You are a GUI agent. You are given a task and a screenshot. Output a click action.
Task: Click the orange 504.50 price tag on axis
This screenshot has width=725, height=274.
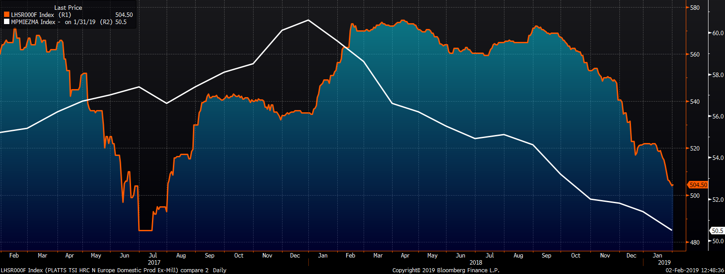698,185
